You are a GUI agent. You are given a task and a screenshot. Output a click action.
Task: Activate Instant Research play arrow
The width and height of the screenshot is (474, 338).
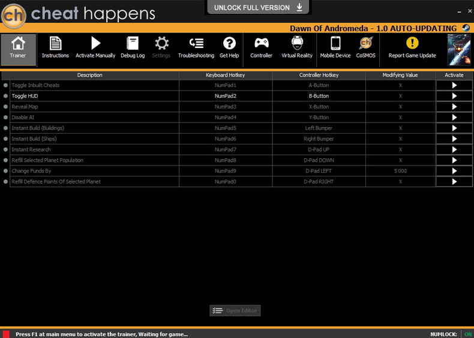[x=454, y=149]
